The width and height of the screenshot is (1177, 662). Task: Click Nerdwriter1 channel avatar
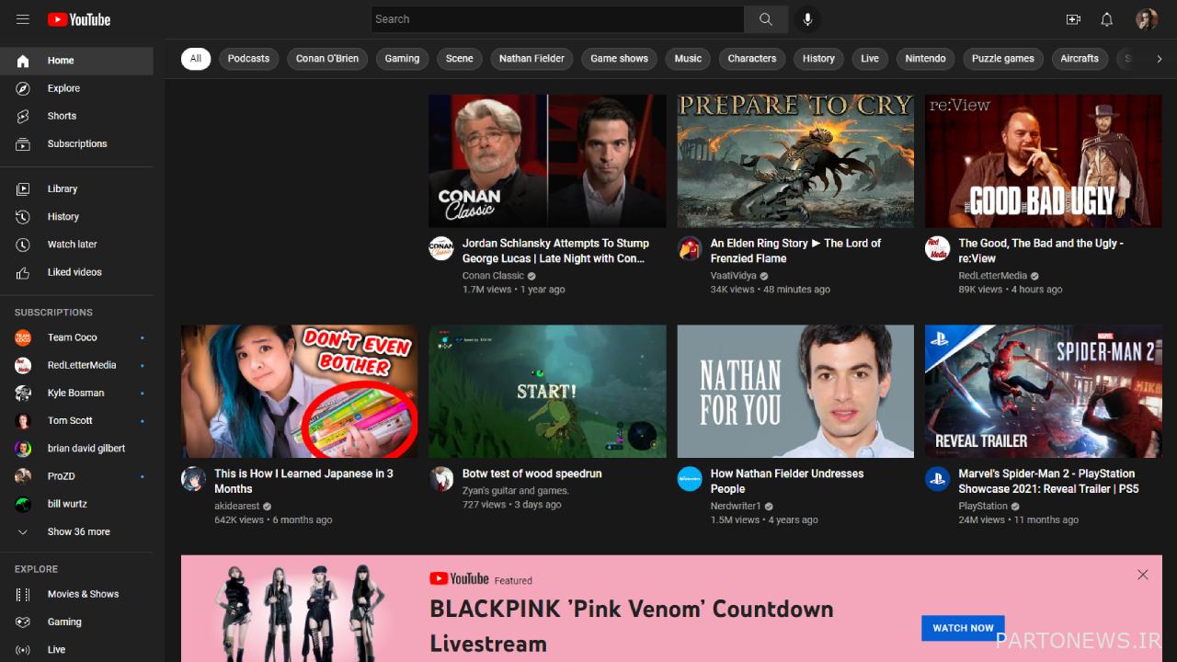tap(690, 479)
